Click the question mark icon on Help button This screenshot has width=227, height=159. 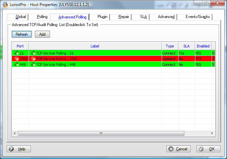pos(11,149)
